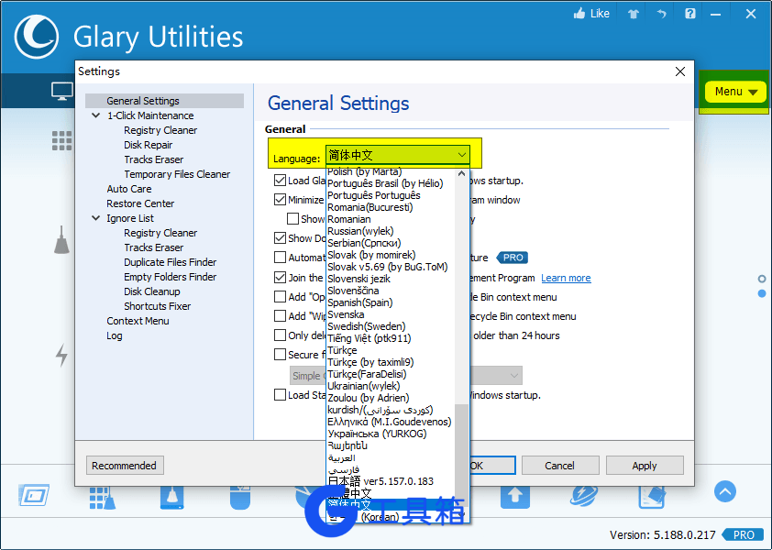Select Disk Repair under 1-Click Maintenance
This screenshot has width=772, height=550.
(x=149, y=145)
